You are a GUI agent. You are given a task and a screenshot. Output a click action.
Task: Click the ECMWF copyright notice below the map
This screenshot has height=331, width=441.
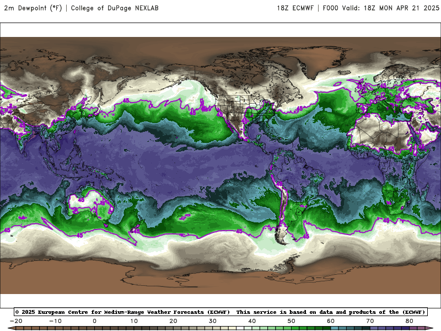[x=220, y=312]
